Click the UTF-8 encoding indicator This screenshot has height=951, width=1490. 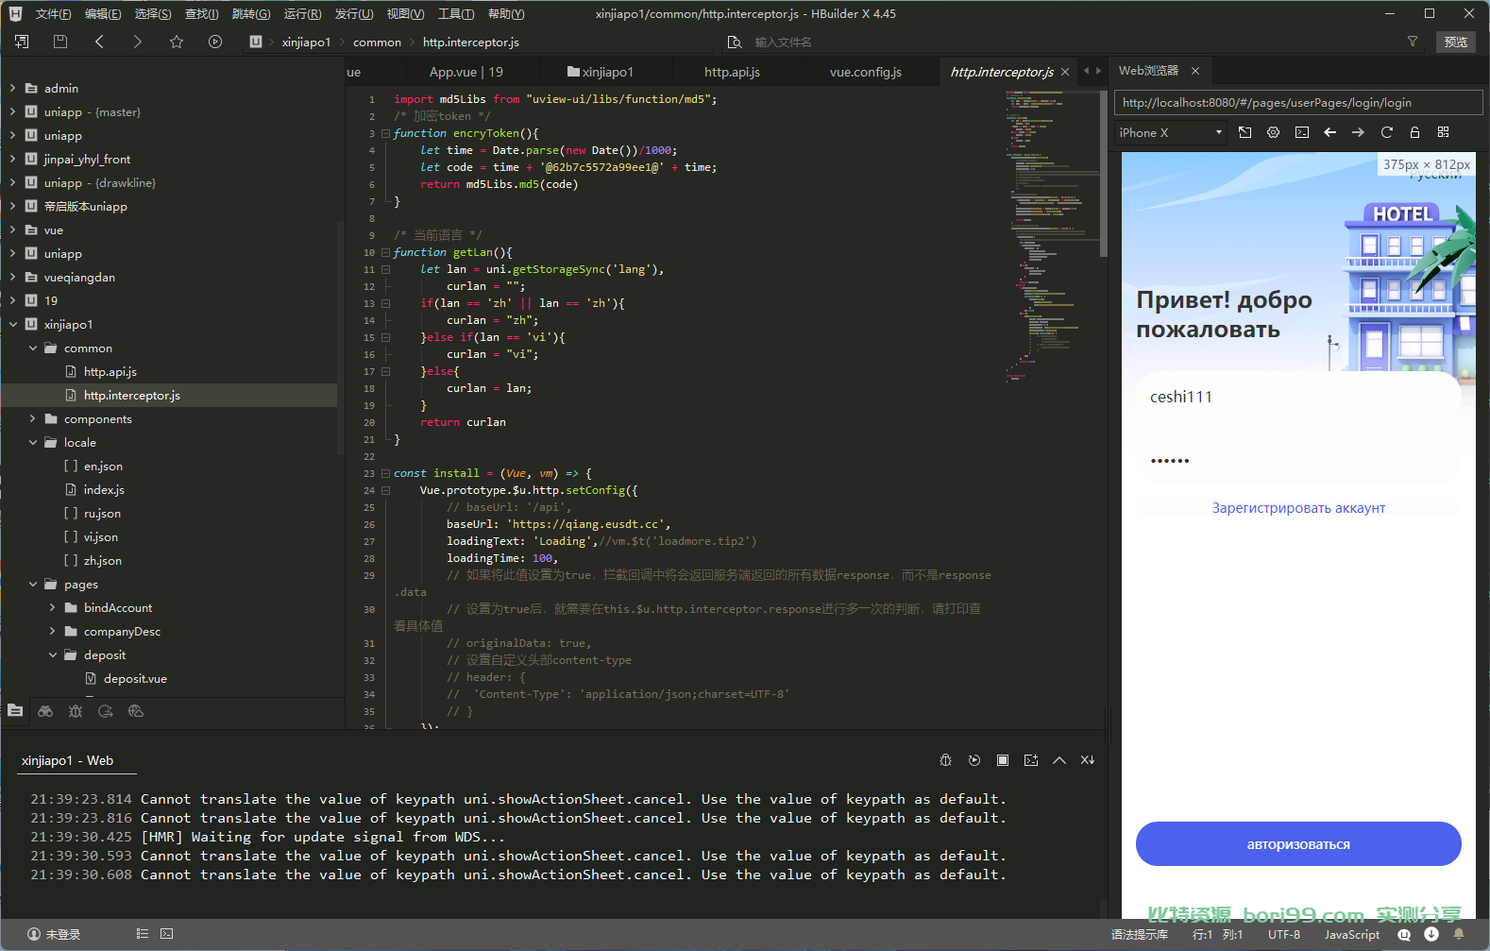tap(1283, 934)
